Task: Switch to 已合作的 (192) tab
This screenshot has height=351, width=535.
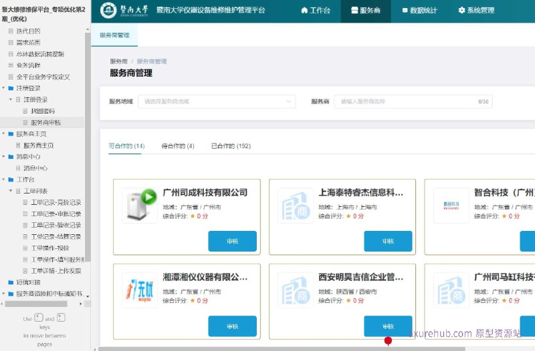Action: (231, 146)
